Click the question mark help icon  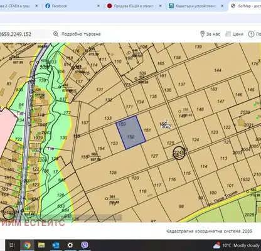(x=251, y=34)
